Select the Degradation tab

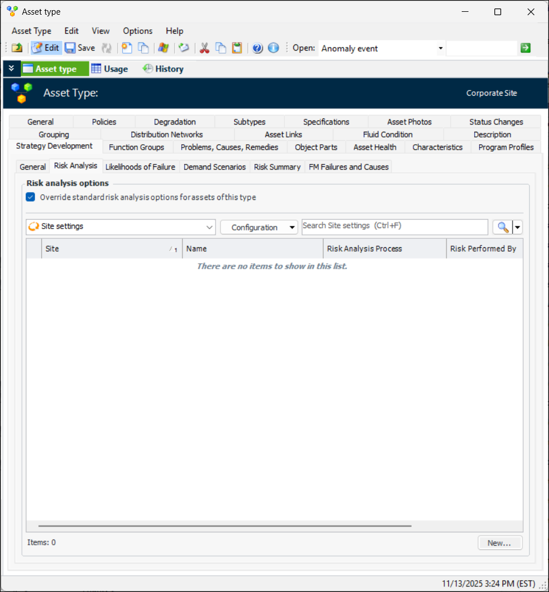pyautogui.click(x=175, y=122)
